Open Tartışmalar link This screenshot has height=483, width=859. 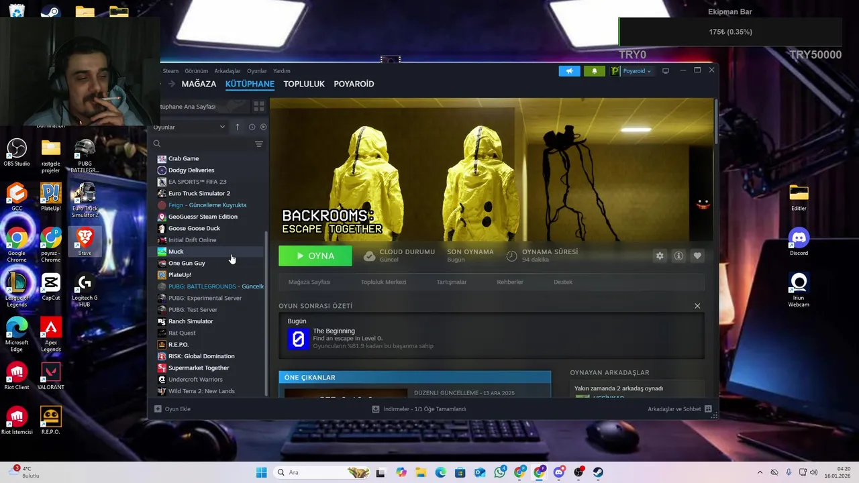pos(452,282)
